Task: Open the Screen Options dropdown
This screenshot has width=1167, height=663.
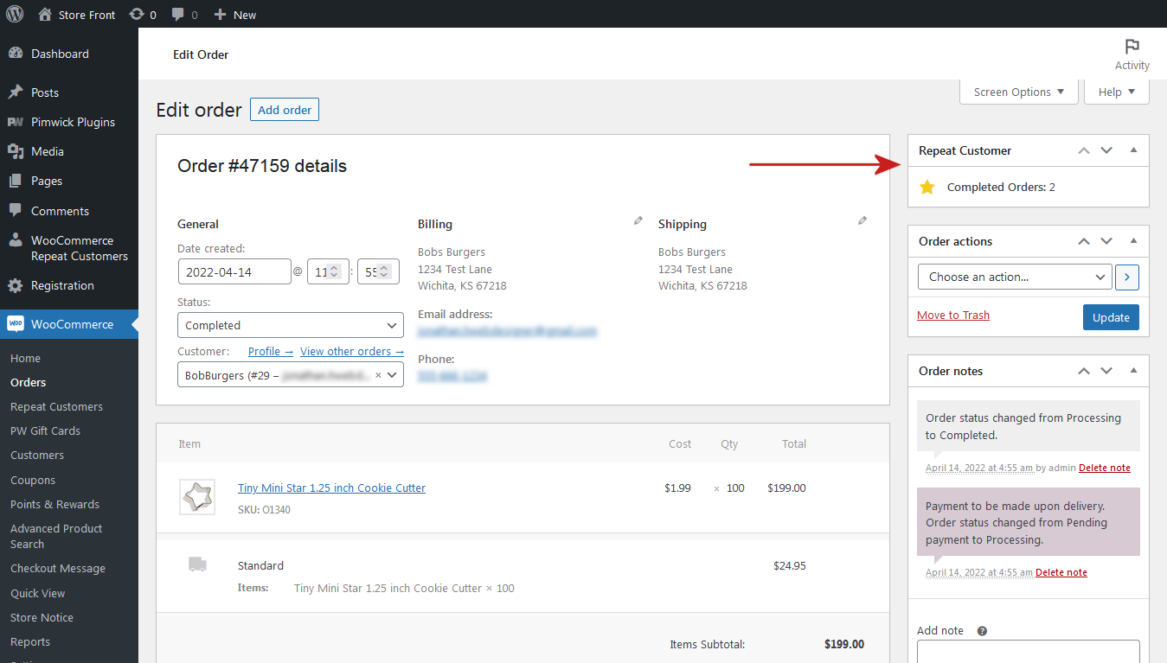Action: [x=1018, y=91]
